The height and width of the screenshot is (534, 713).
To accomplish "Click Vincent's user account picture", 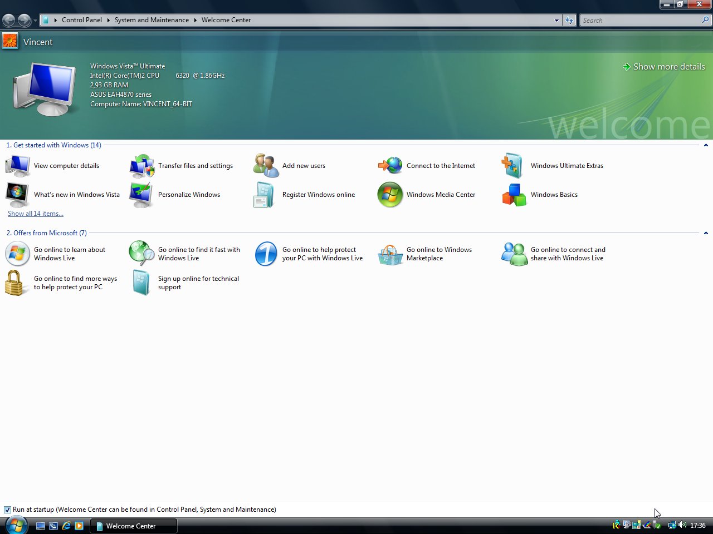I will [10, 41].
